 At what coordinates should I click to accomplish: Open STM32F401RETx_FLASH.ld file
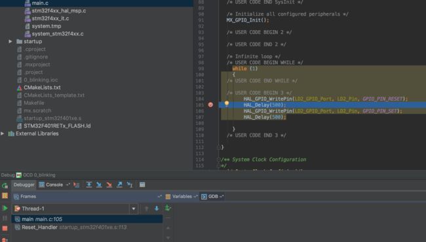[x=57, y=126]
